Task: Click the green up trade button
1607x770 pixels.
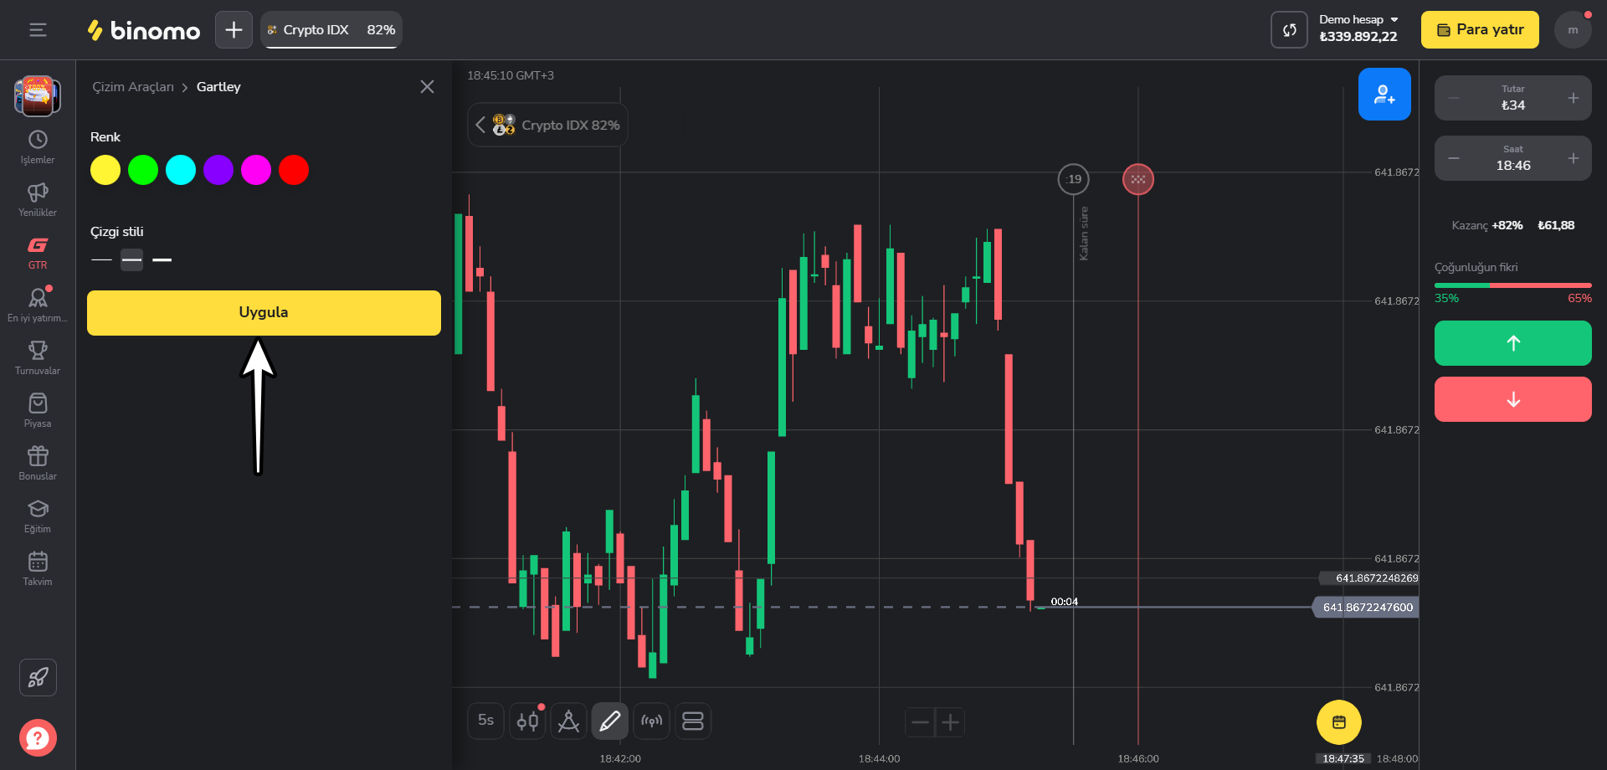Action: (x=1513, y=343)
